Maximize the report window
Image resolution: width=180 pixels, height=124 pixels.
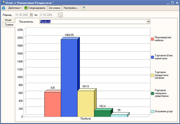[x=173, y=3]
